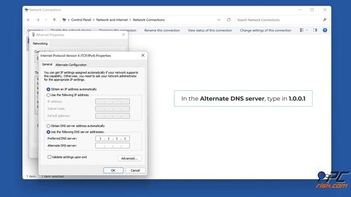Click Rename this connection
This screenshot has height=197, width=351.
[x=162, y=30]
